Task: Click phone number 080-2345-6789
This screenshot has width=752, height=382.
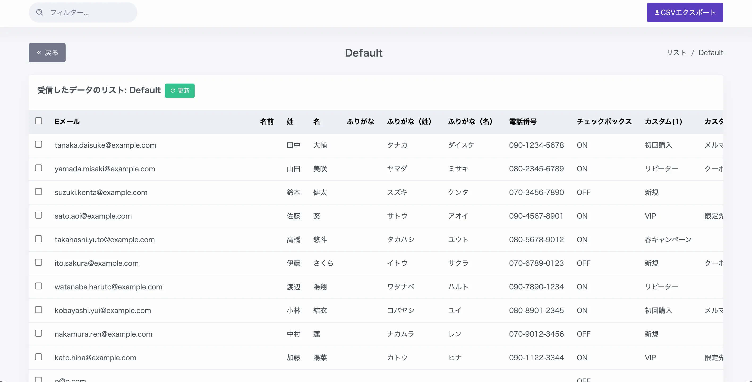Action: [536, 169]
